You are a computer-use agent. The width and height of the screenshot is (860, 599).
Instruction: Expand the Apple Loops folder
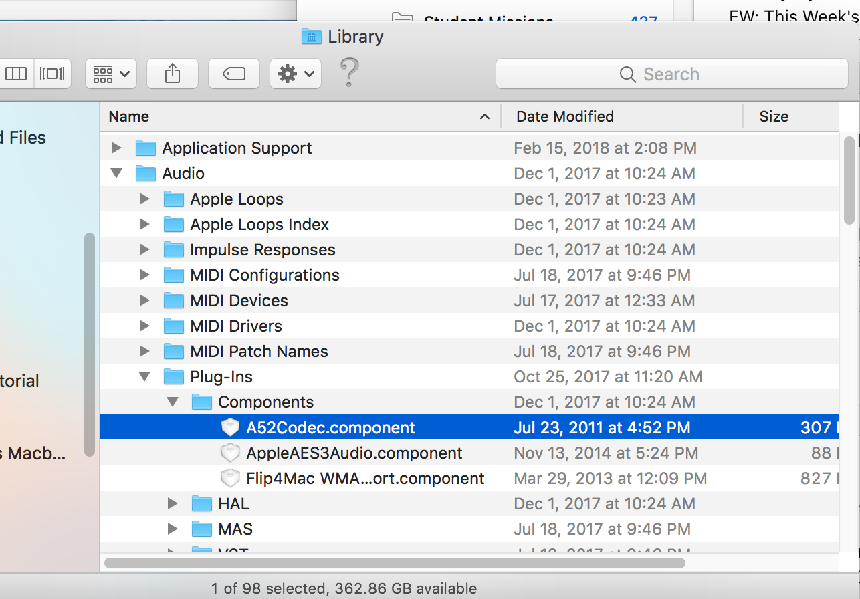(144, 199)
